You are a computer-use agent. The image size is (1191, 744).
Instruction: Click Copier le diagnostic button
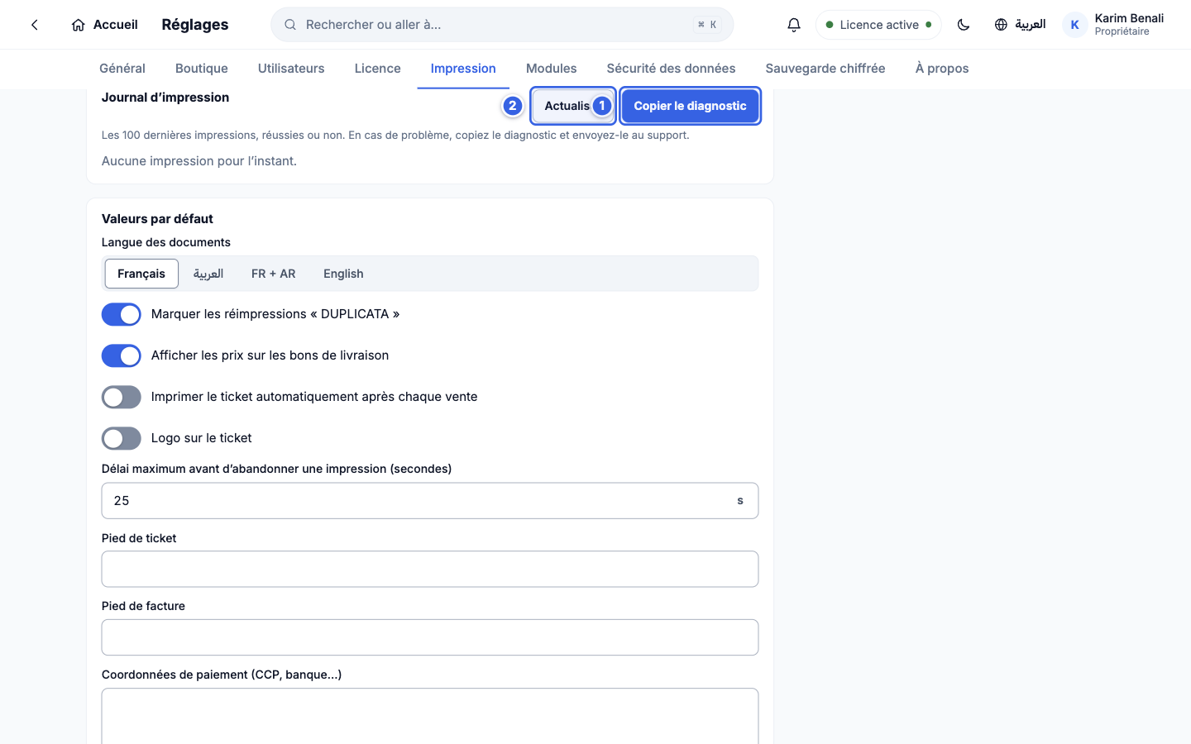[690, 106]
